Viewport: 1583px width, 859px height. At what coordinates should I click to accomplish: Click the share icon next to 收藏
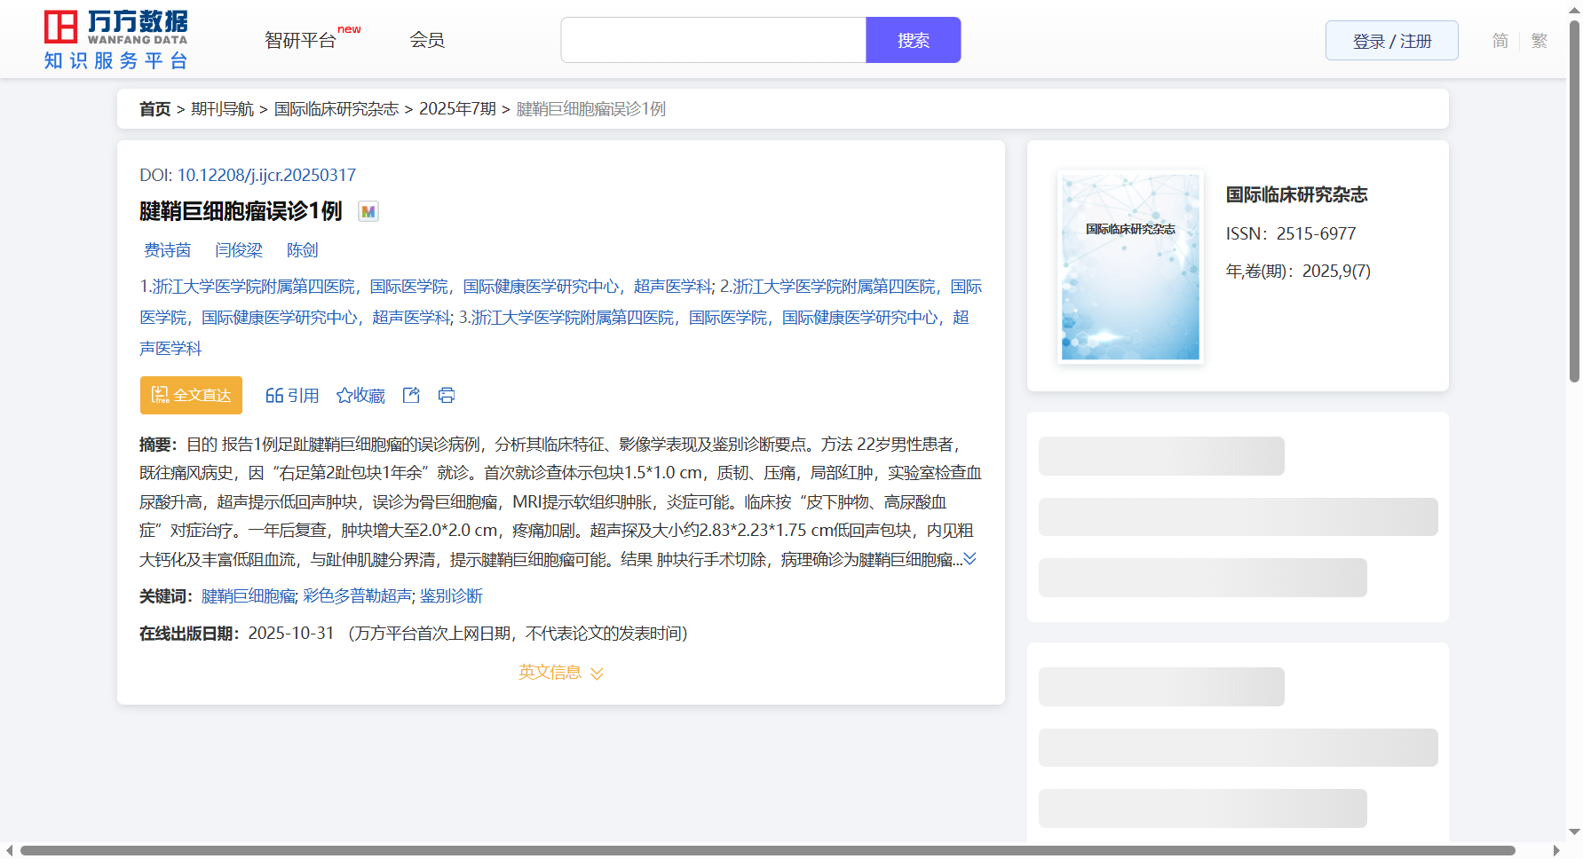(x=411, y=396)
